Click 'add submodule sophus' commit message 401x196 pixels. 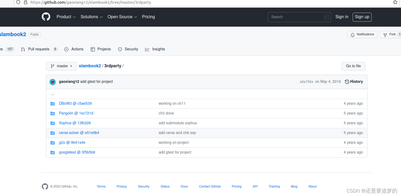178,123
